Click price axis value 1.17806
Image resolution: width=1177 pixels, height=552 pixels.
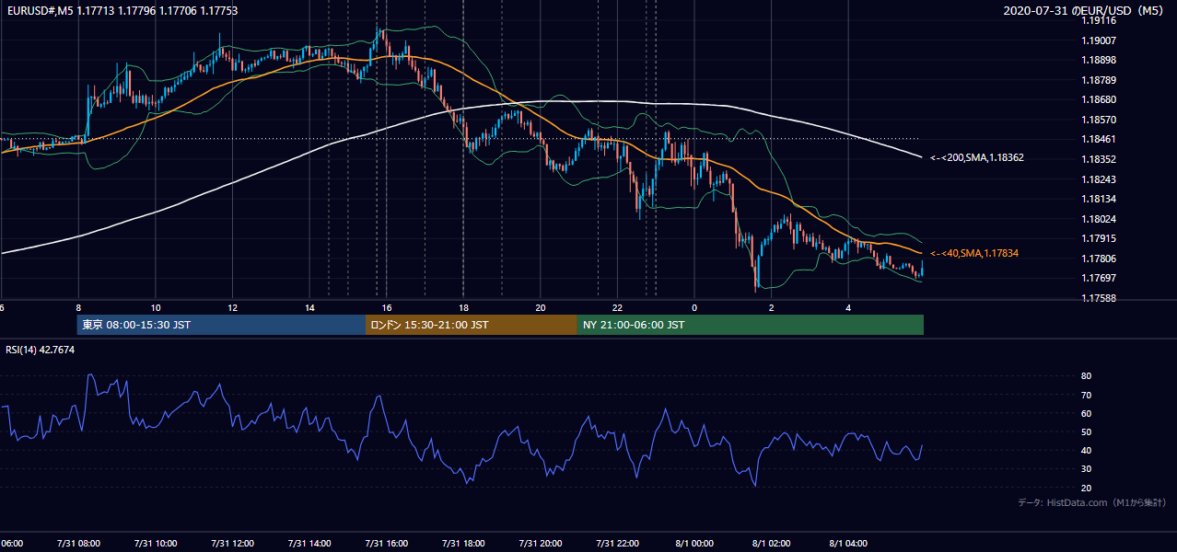(x=1098, y=259)
